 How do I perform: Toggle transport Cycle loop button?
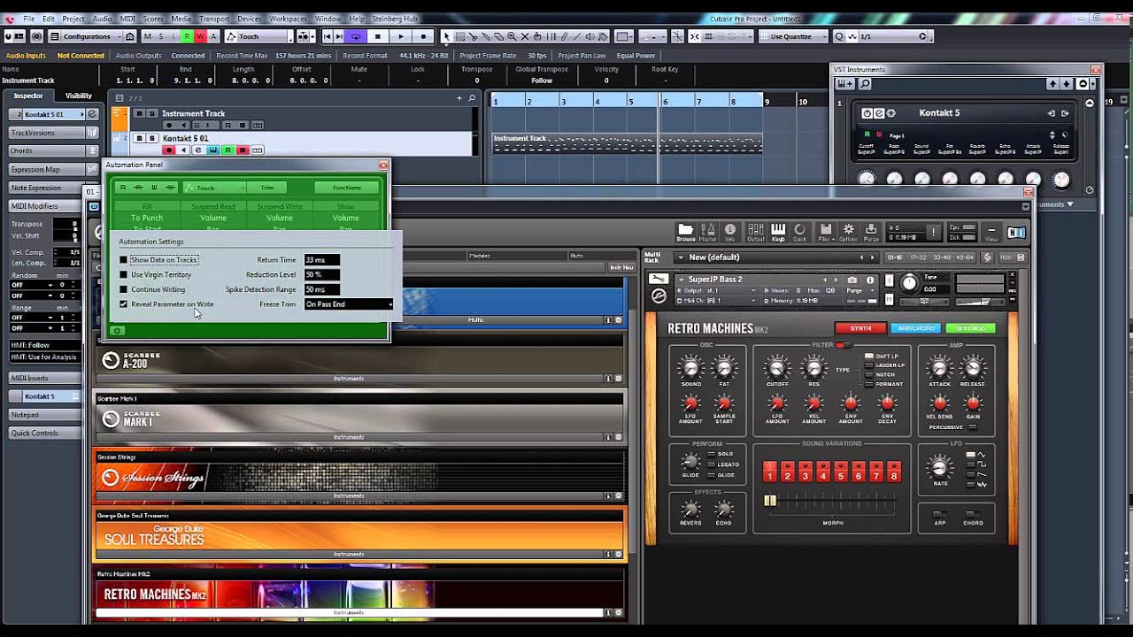tap(356, 36)
